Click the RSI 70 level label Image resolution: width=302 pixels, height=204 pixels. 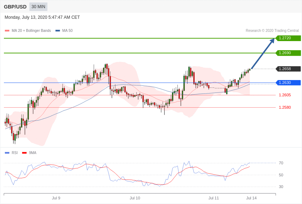pos(281,163)
